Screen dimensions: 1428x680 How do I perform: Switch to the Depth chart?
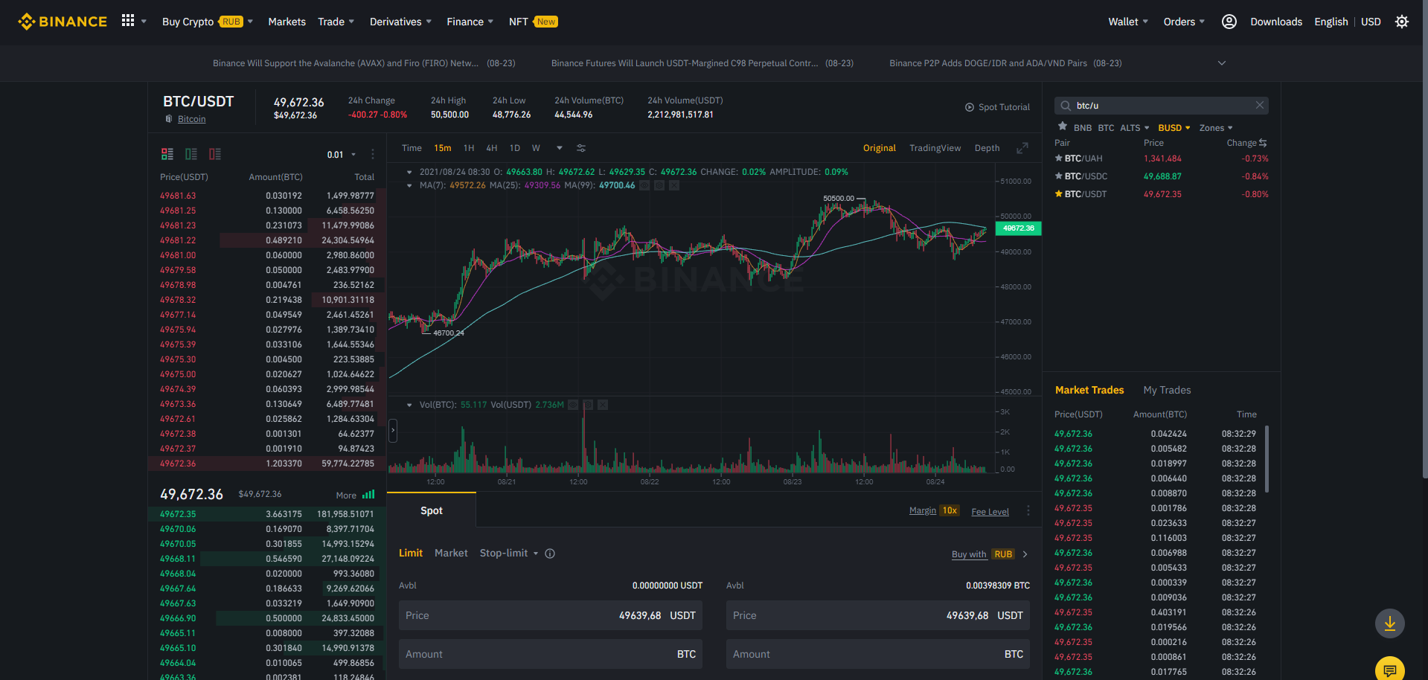click(x=987, y=148)
